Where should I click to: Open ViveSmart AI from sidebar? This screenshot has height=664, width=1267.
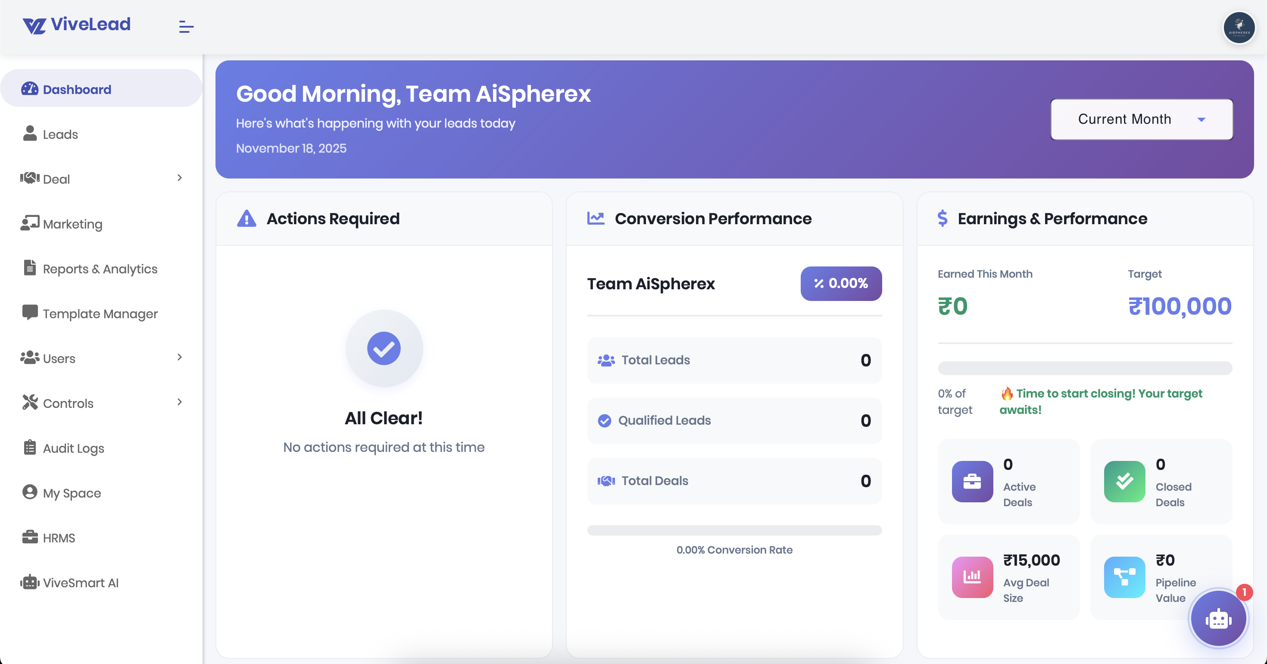pyautogui.click(x=81, y=583)
